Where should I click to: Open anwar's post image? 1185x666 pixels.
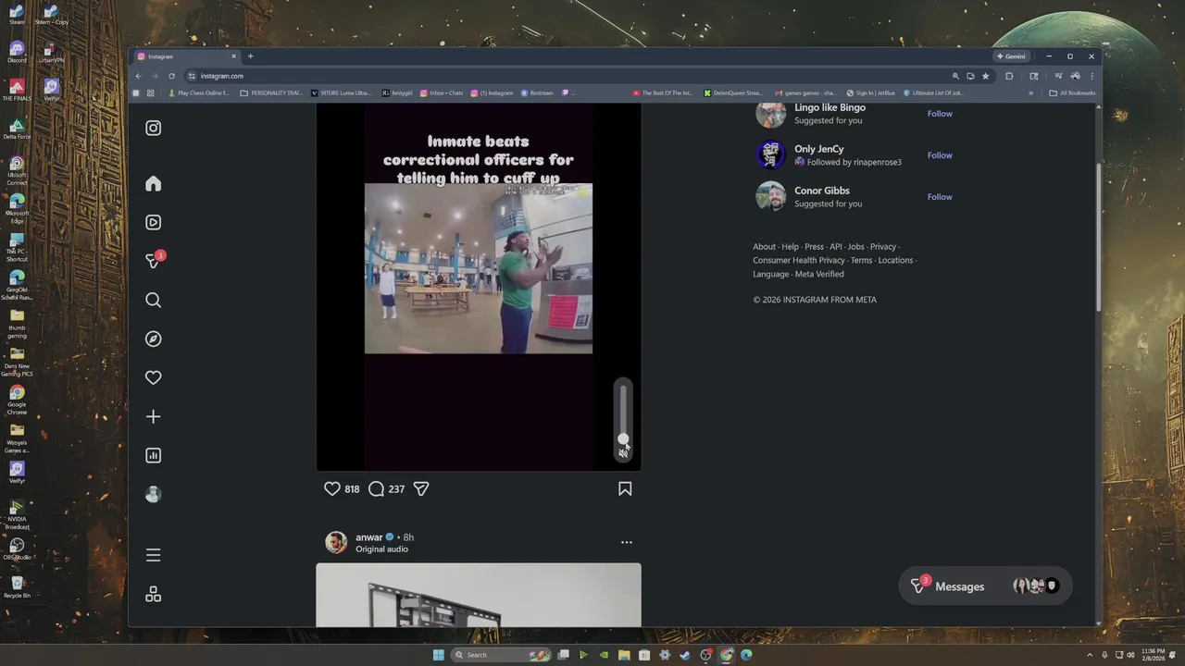coord(479,595)
